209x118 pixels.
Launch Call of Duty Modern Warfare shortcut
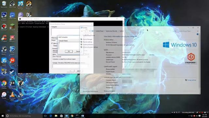point(29,5)
